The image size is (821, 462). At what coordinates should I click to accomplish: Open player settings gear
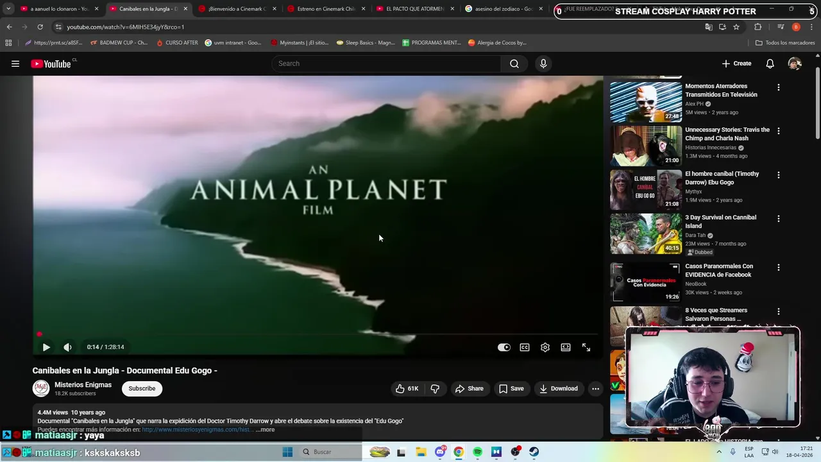click(545, 347)
